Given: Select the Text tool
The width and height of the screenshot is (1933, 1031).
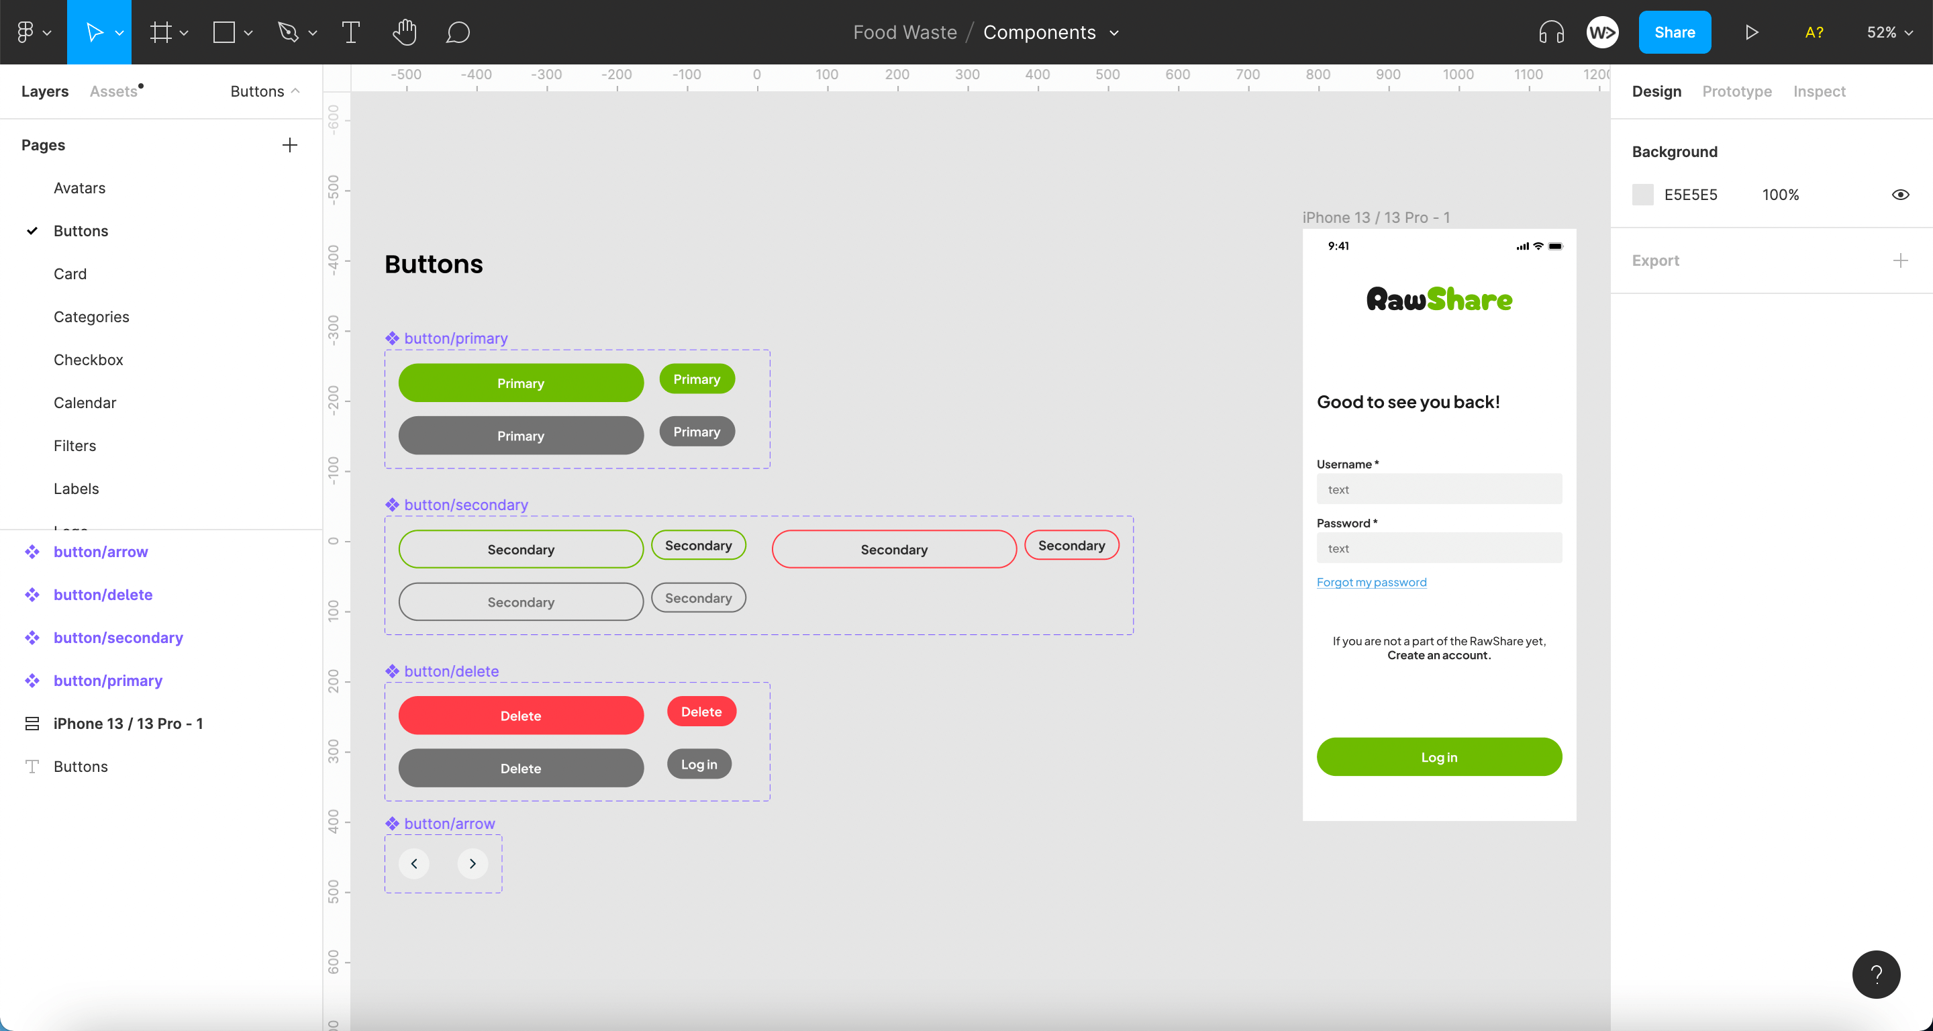Looking at the screenshot, I should click(350, 32).
